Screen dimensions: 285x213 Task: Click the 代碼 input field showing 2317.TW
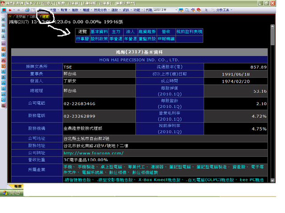click(164, 10)
